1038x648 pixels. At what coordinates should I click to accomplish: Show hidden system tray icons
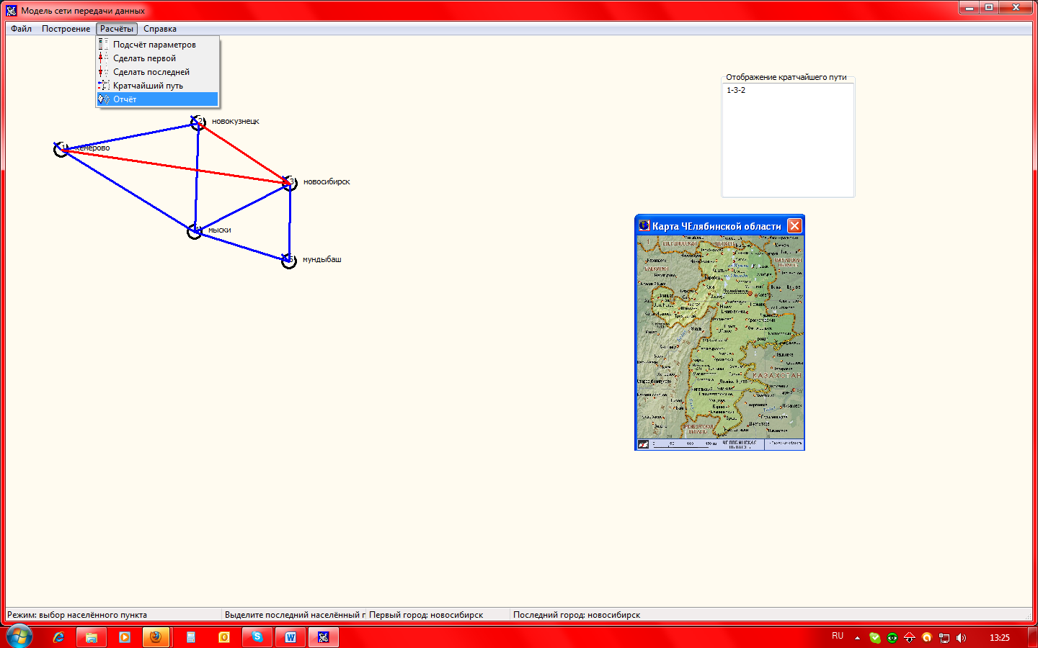pyautogui.click(x=857, y=637)
